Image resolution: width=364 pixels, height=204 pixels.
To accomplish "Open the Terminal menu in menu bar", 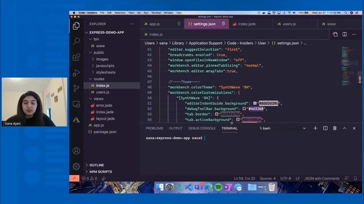I will (x=156, y=12).
